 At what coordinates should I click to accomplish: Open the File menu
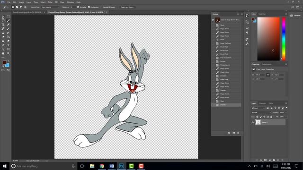point(9,2)
